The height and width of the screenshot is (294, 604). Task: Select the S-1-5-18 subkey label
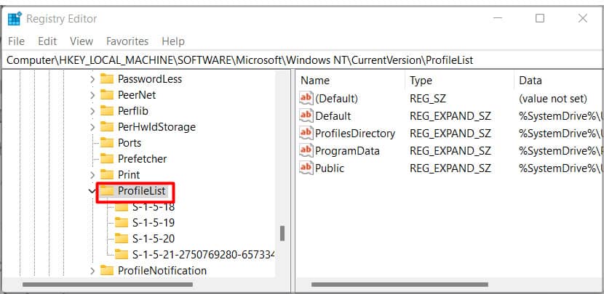pyautogui.click(x=154, y=207)
